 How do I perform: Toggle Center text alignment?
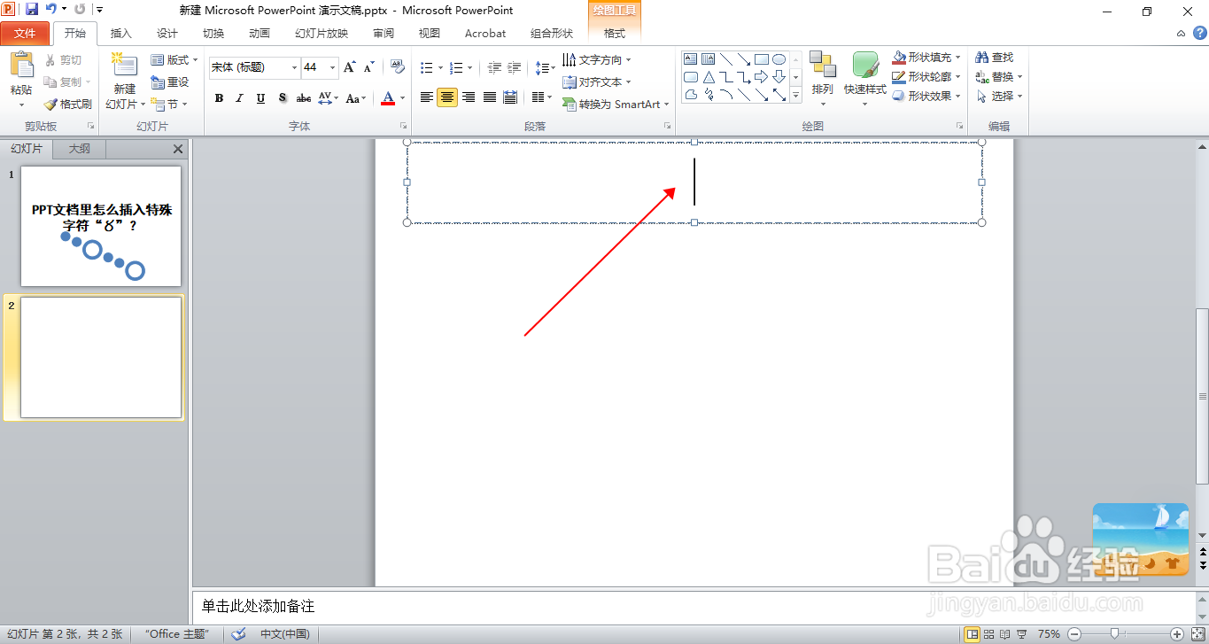(447, 97)
